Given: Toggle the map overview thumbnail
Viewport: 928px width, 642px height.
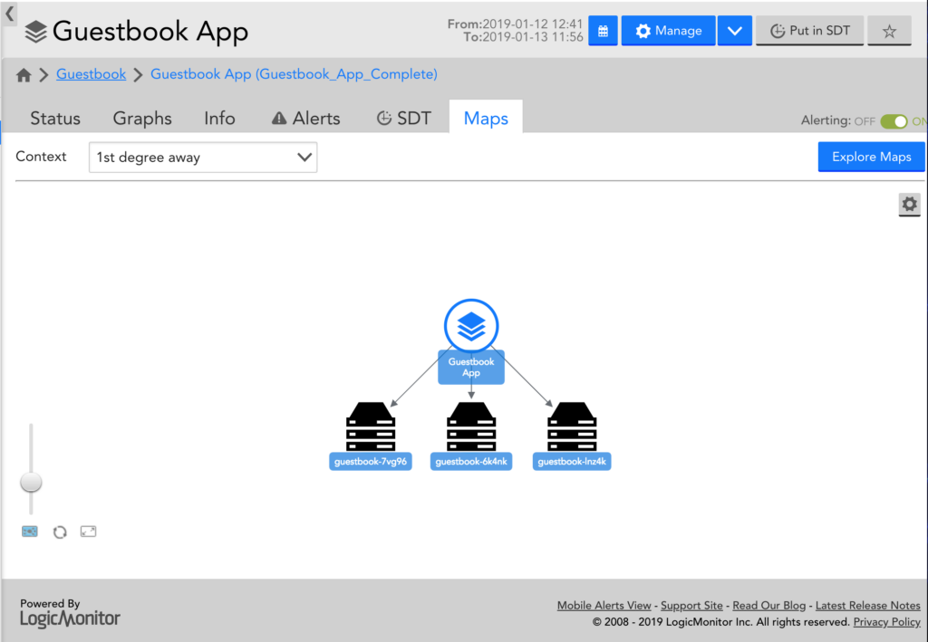Looking at the screenshot, I should click(30, 532).
